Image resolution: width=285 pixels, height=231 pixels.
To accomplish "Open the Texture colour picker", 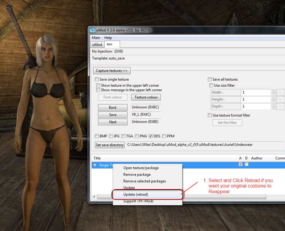I will [146, 97].
